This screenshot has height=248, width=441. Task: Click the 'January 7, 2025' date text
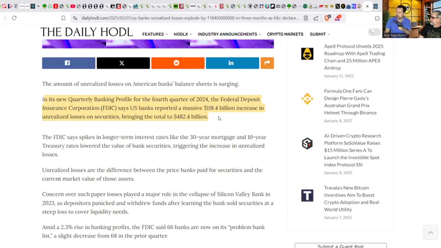(x=338, y=217)
